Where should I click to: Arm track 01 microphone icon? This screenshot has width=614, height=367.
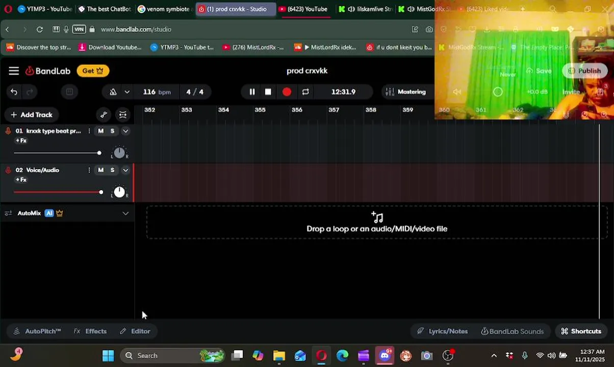tap(8, 131)
